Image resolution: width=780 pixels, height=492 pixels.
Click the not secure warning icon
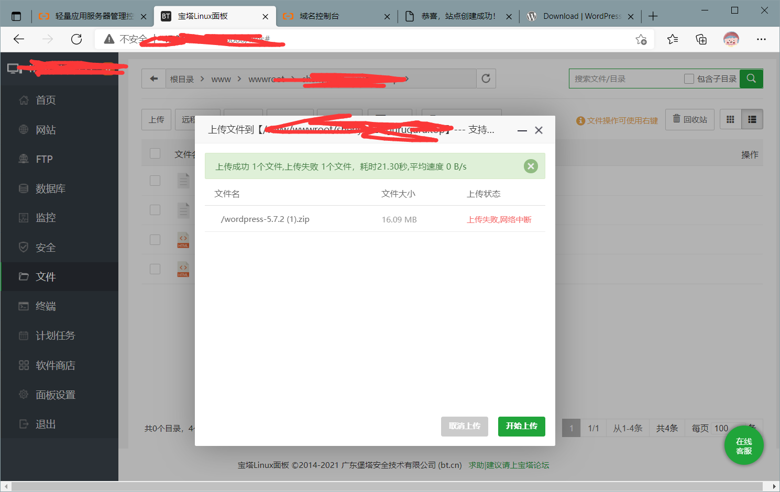coord(109,39)
